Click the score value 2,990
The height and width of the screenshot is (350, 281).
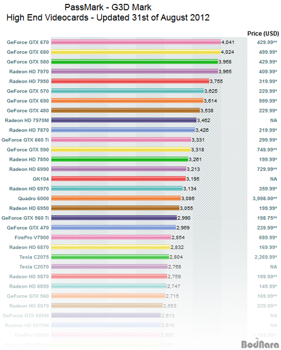click(x=184, y=218)
